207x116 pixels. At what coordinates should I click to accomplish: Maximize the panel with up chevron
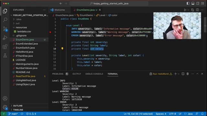(197, 74)
